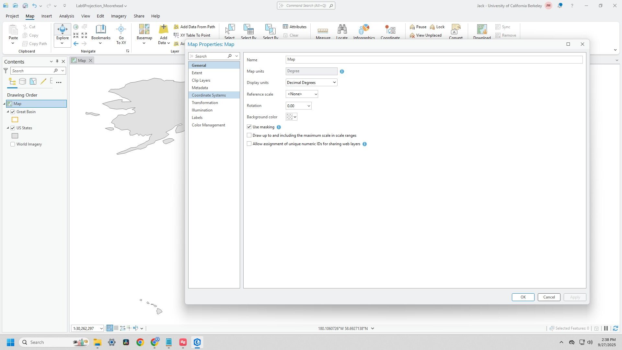Select Coordinate Systems in the properties list
The height and width of the screenshot is (350, 622).
pos(209,95)
